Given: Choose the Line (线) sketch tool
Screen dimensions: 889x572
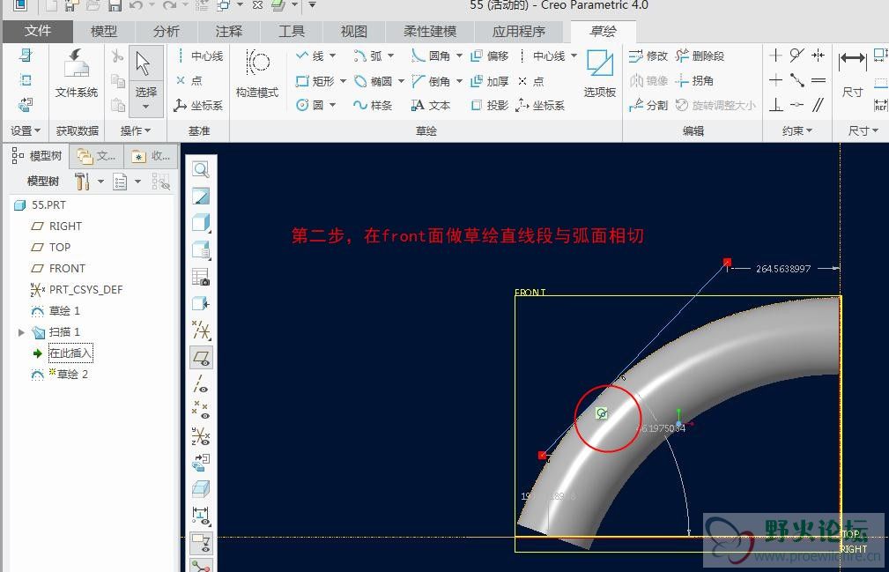Looking at the screenshot, I should pyautogui.click(x=310, y=56).
